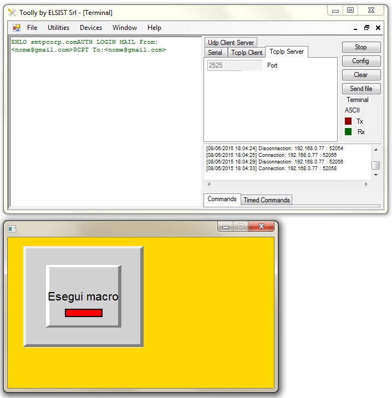Click the red Tx color swatch
The width and height of the screenshot is (392, 398).
348,121
